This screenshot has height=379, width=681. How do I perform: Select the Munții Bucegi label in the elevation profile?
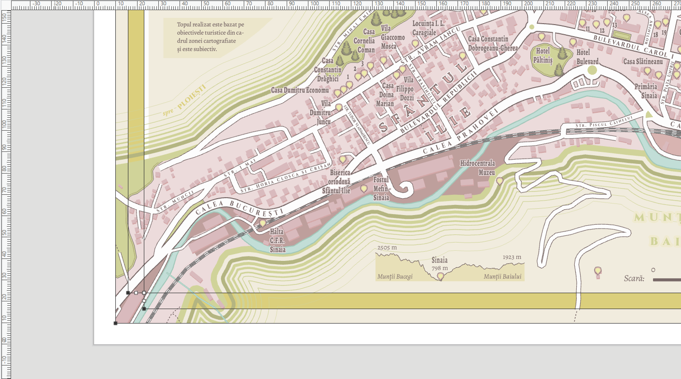395,277
